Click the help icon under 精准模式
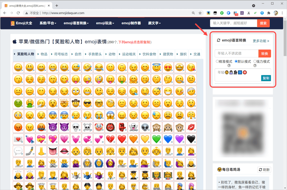 [x=229, y=65]
